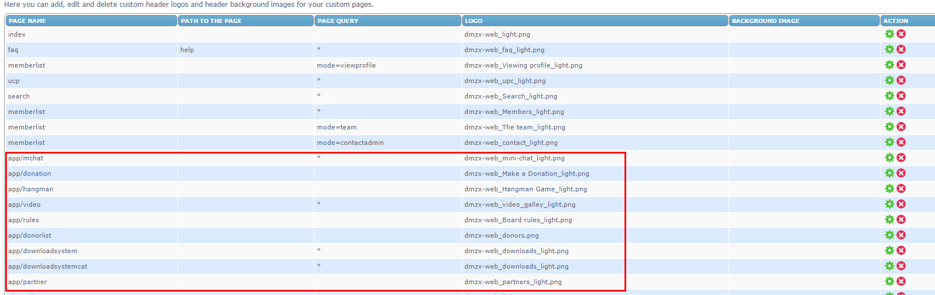935x295 pixels.
Task: Click the mode=viewprofile page query cell
Action: tap(346, 65)
